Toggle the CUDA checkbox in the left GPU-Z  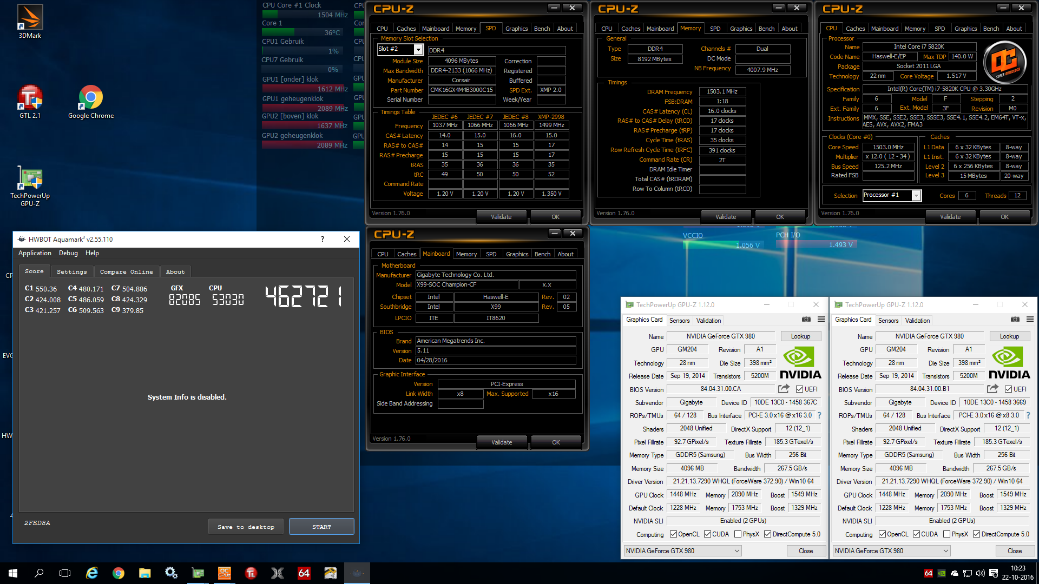click(x=707, y=534)
